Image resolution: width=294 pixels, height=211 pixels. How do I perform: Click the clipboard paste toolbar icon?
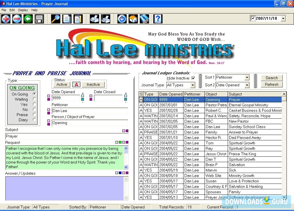(x=78, y=19)
